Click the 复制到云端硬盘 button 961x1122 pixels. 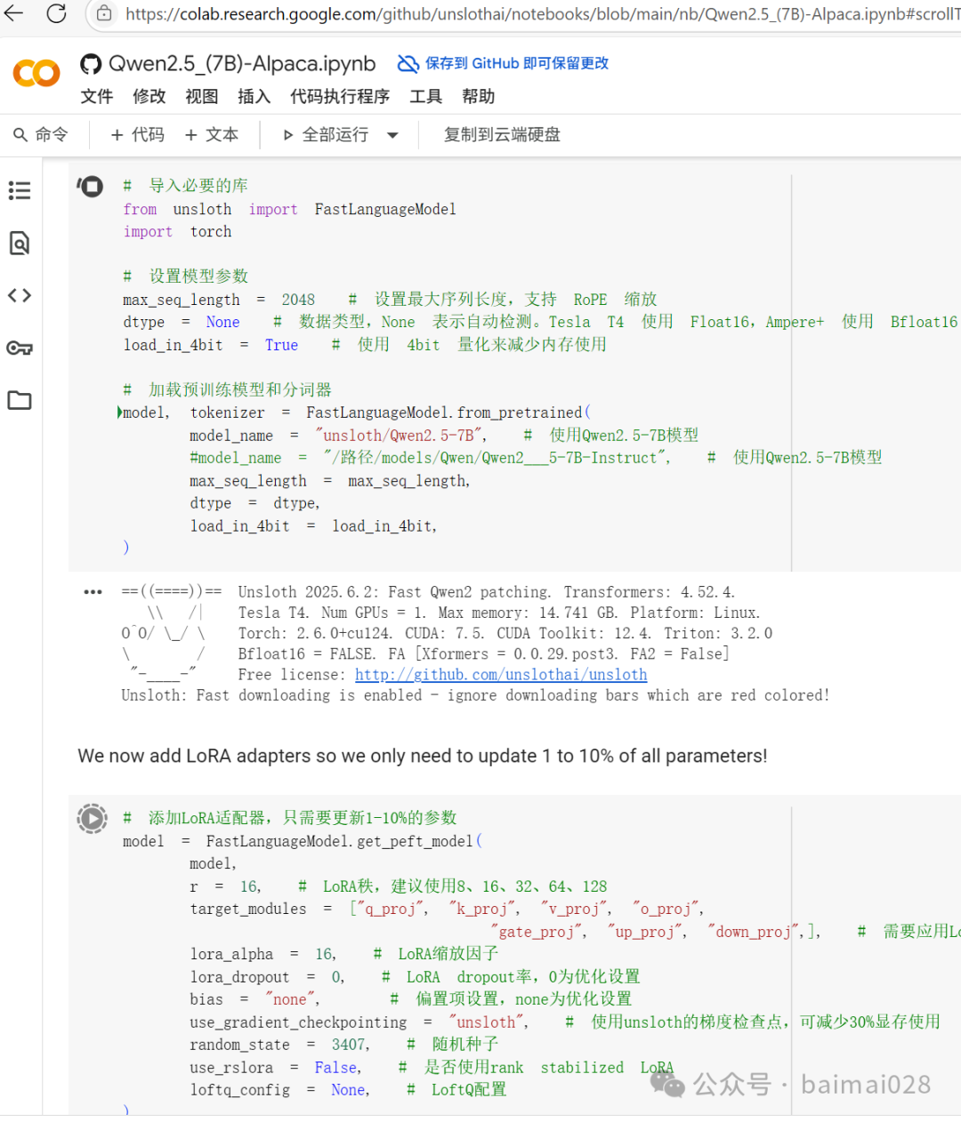pyautogui.click(x=501, y=134)
